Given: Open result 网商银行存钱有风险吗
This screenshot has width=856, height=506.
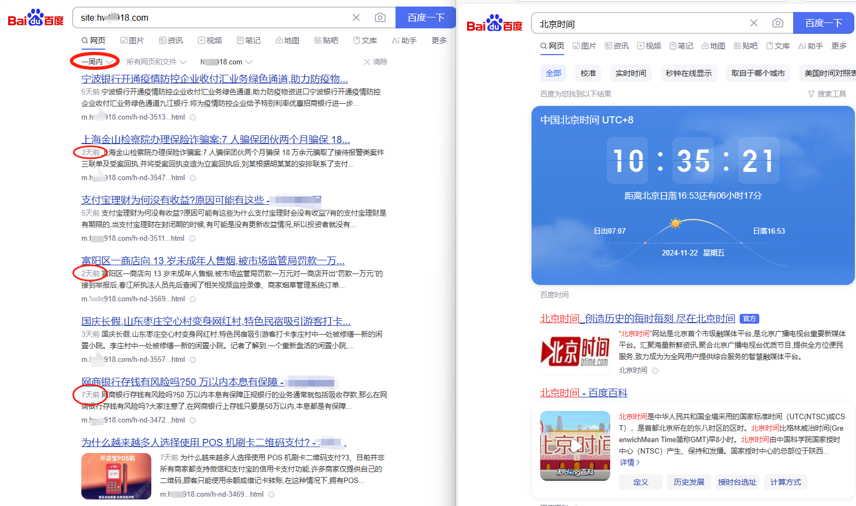Looking at the screenshot, I should [x=208, y=382].
